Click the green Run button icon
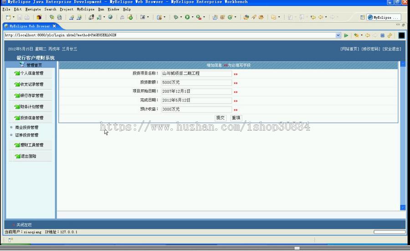 (187, 17)
